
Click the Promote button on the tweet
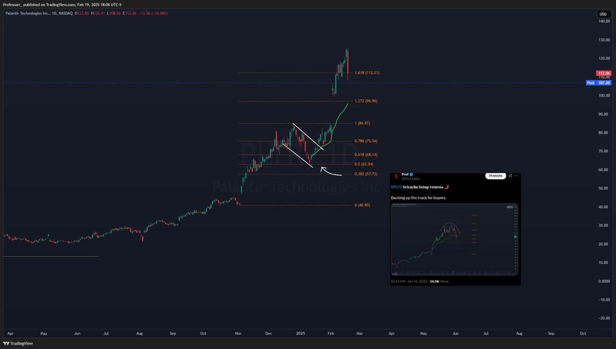point(495,176)
